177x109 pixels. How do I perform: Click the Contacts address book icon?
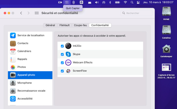13,43
